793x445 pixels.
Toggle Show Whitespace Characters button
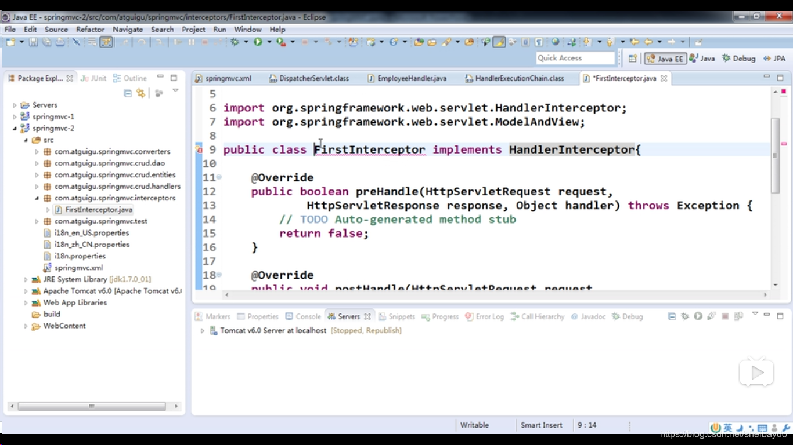(539, 42)
